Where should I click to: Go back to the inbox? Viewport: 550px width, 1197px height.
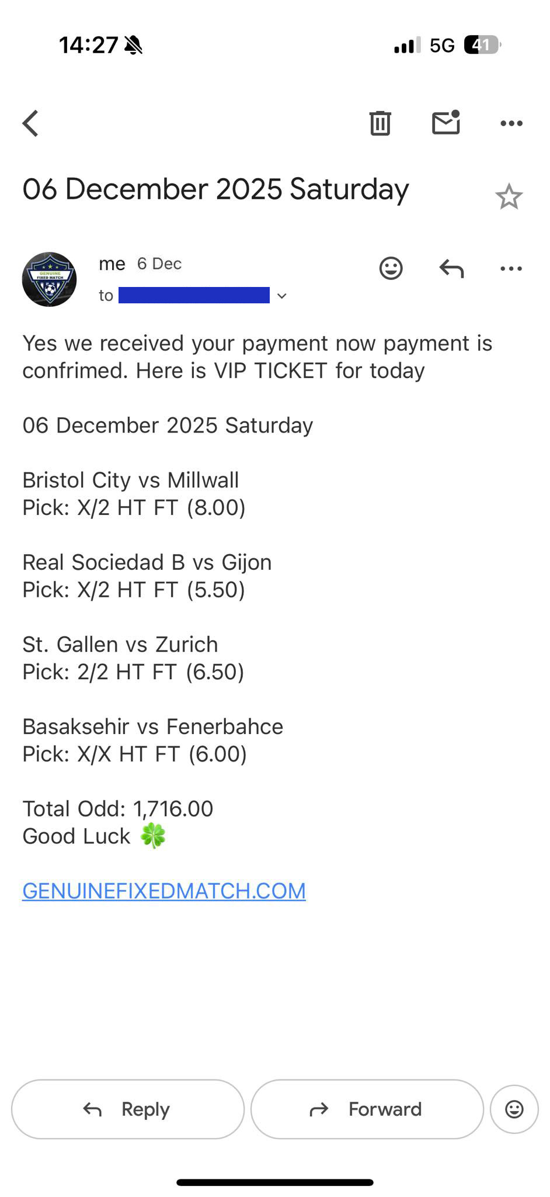pos(30,123)
